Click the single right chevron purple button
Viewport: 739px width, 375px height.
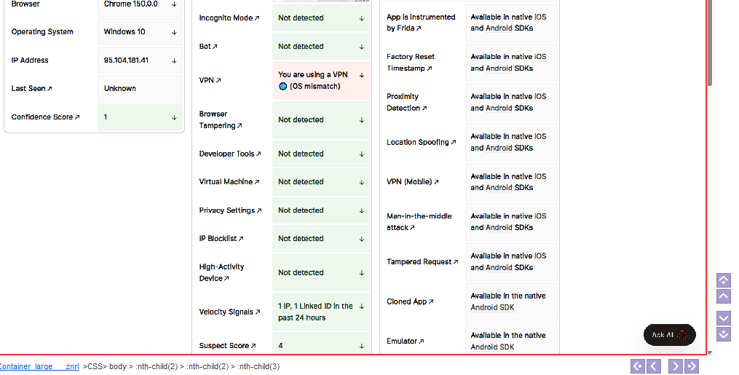(676, 366)
